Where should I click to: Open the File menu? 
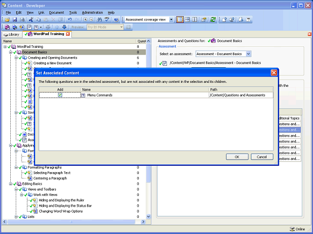click(8, 12)
